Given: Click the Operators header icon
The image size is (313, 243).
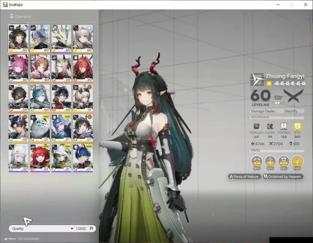Looking at the screenshot, I should [12, 16].
